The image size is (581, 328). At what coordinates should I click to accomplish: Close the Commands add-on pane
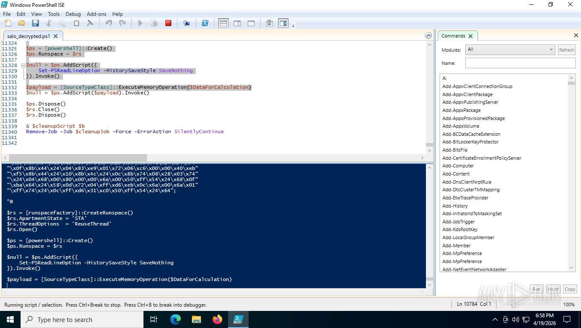(576, 36)
